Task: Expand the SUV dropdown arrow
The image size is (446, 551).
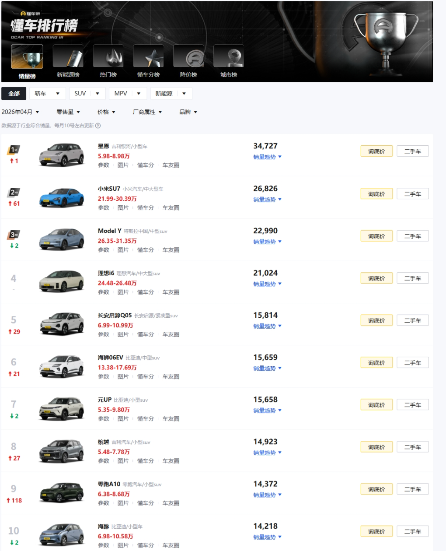Action: pos(98,94)
